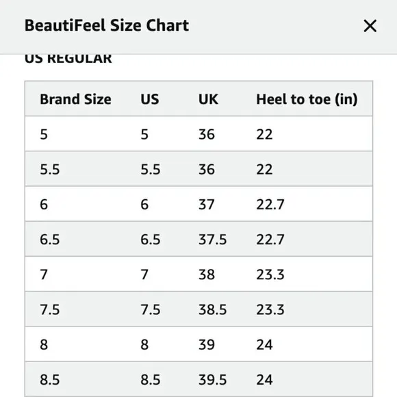Image resolution: width=397 pixels, height=397 pixels.
Task: Click UK size 37.5 cell
Action: coord(213,240)
